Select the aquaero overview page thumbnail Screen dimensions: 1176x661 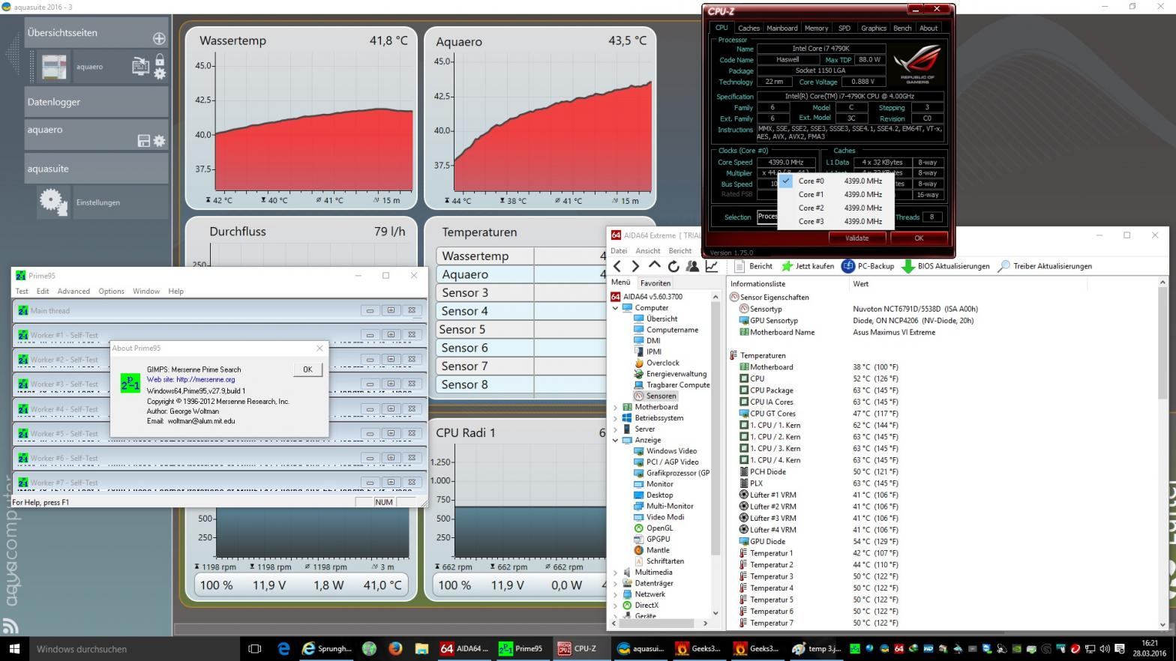(54, 67)
